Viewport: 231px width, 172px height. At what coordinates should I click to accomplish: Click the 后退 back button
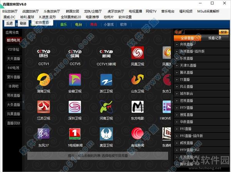point(9,23)
